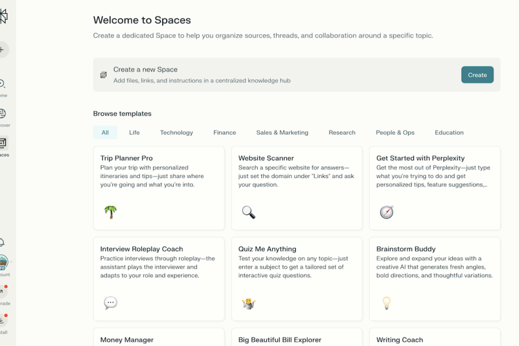The image size is (519, 346).
Task: Open the Brainstorm Buddy template
Action: click(x=434, y=279)
